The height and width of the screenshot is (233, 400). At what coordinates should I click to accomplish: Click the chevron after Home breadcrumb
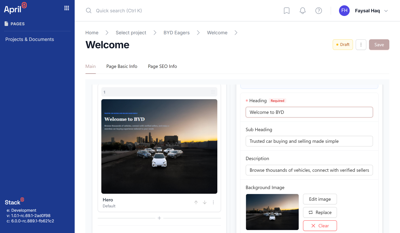107,33
